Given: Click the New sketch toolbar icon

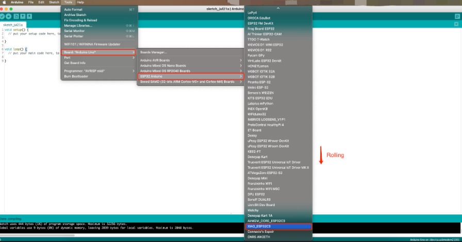Looking at the screenshot, I should tap(16, 16).
